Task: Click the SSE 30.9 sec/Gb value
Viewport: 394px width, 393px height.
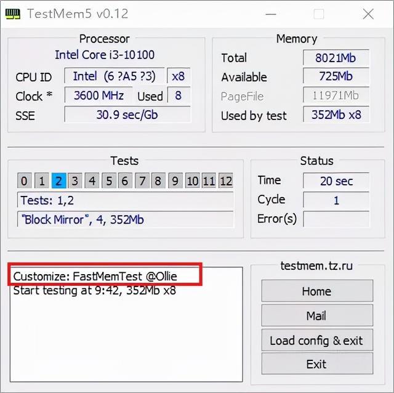Action: [x=127, y=115]
